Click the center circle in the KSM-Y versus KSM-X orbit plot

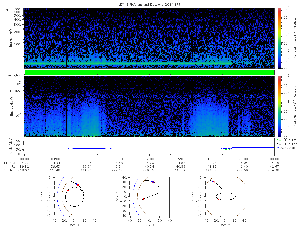[x=74, y=196]
